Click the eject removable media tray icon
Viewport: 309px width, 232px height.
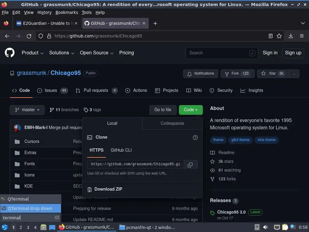click(x=257, y=227)
